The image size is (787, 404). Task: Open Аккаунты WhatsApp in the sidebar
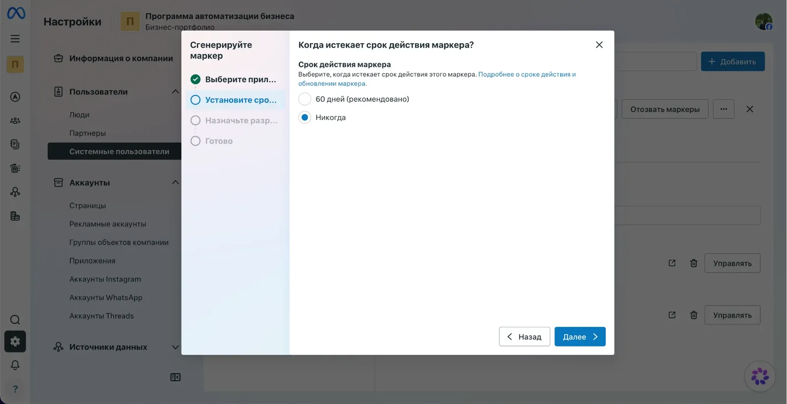[106, 297]
